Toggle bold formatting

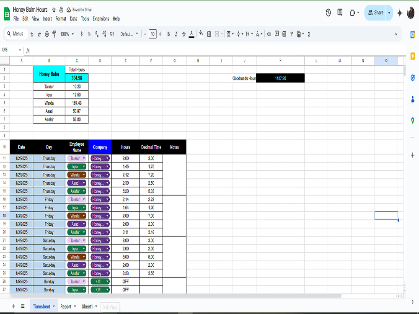(x=168, y=34)
